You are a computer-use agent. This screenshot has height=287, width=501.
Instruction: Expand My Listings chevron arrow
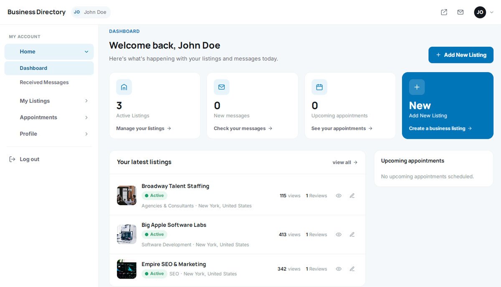[86, 101]
